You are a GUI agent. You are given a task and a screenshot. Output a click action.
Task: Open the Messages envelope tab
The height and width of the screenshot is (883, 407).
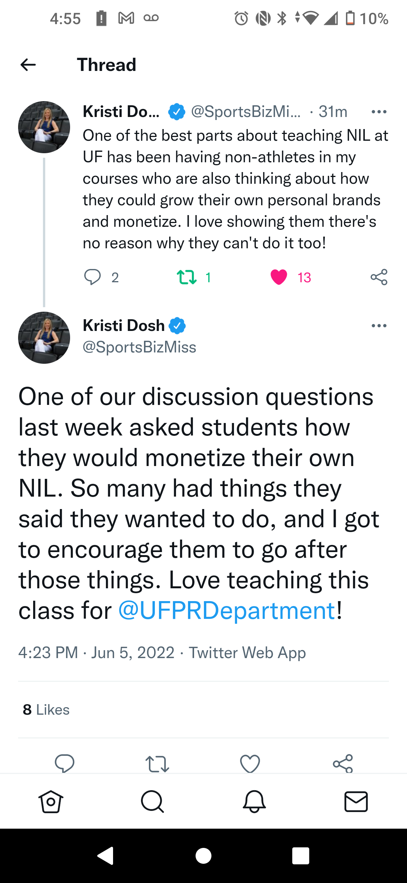click(356, 801)
